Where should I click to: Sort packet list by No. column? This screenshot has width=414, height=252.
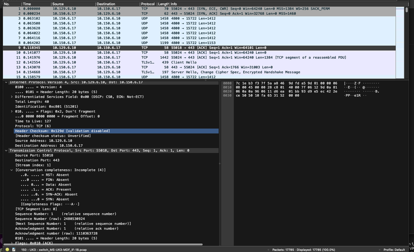pos(12,4)
